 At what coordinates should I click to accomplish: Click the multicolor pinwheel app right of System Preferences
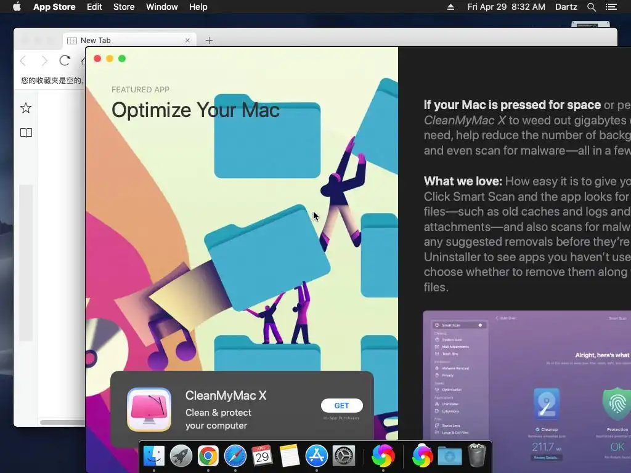click(x=383, y=456)
